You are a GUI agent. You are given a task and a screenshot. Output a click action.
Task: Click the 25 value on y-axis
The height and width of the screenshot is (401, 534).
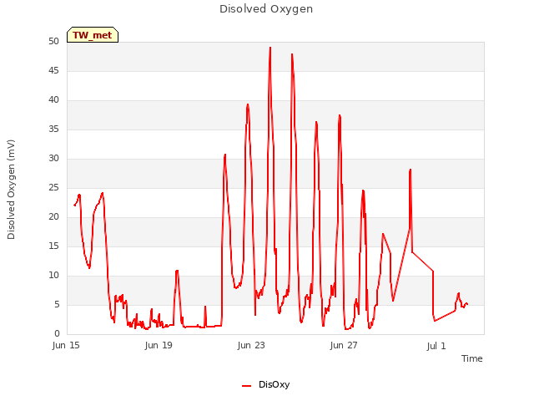point(53,187)
